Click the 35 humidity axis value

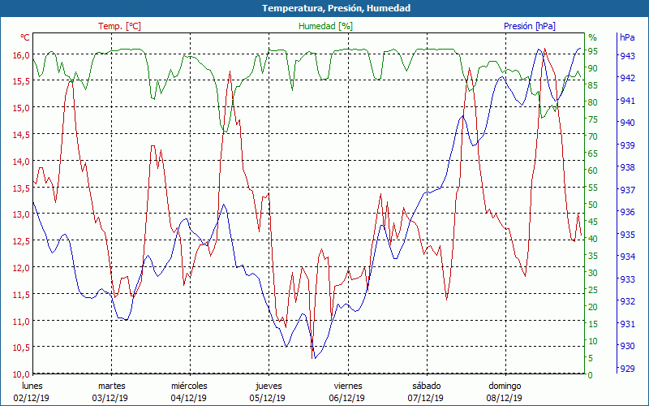point(593,256)
